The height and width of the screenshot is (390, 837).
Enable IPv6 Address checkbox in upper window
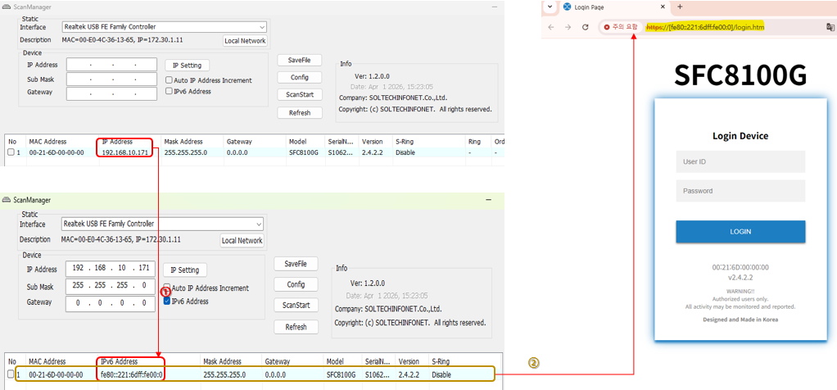point(170,92)
